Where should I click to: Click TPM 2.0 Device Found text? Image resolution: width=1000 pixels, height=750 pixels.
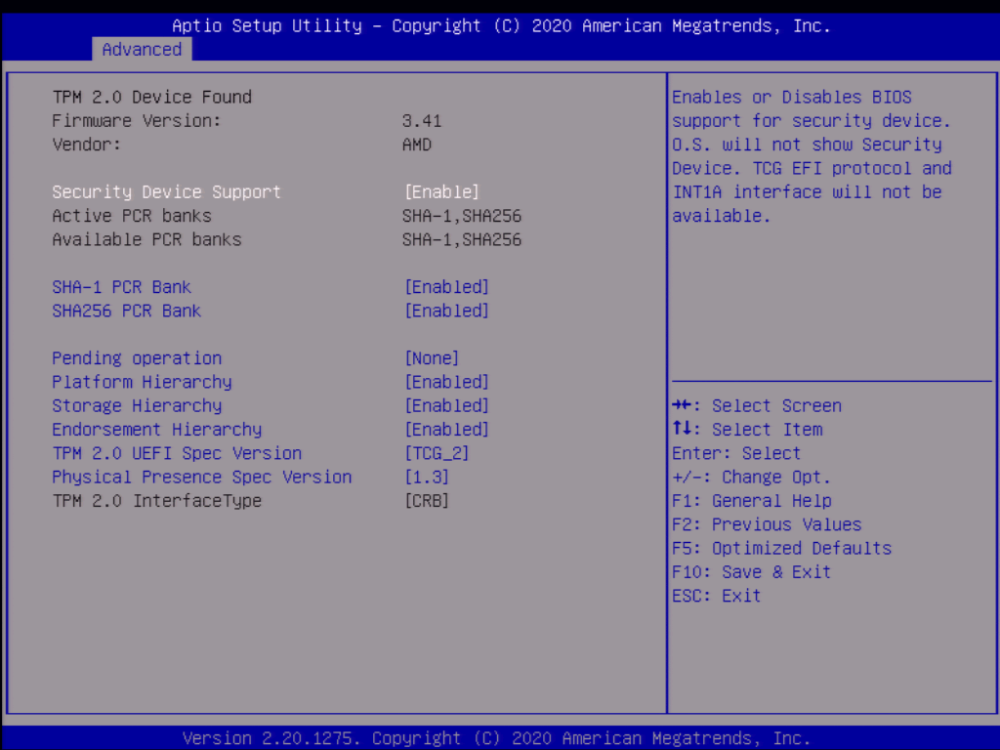coord(151,97)
